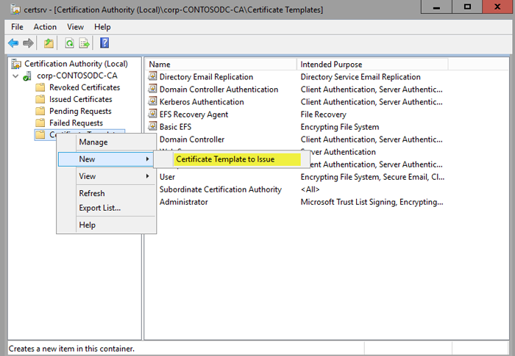Select the Subordinate Certification Authority row
This screenshot has height=356, width=515.
tap(220, 189)
